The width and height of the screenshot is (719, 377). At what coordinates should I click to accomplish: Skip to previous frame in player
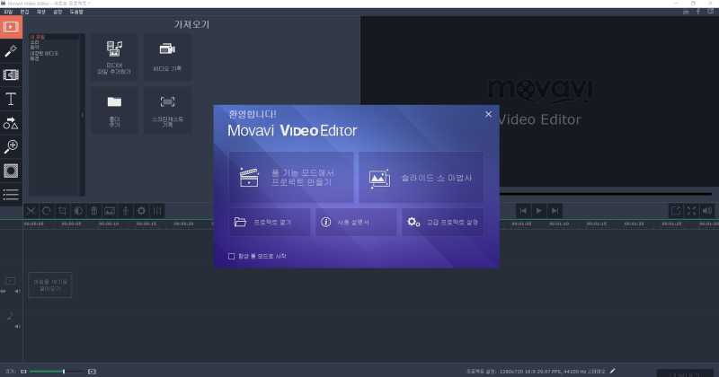tap(523, 211)
